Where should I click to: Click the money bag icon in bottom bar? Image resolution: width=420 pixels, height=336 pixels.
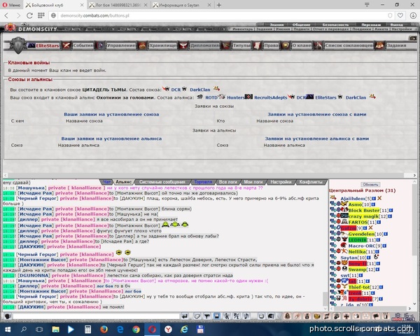307,316
